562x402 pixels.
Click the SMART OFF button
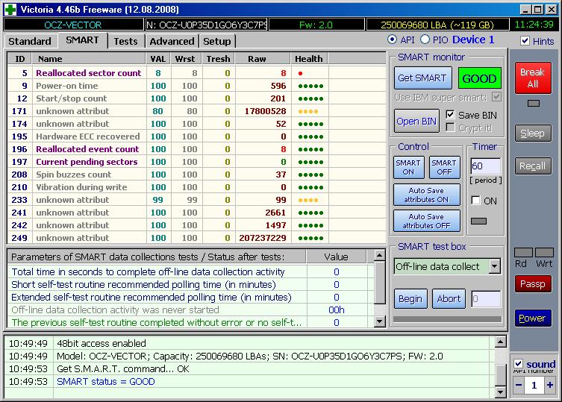(x=444, y=167)
